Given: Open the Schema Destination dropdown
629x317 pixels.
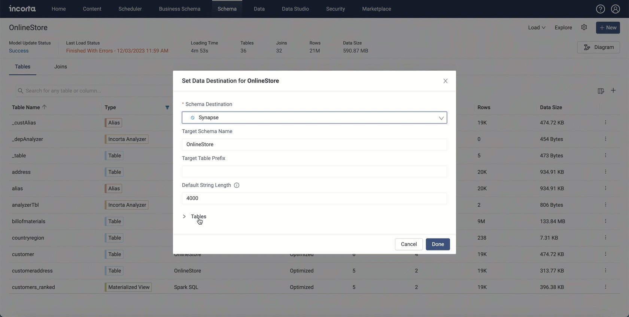Looking at the screenshot, I should [314, 118].
